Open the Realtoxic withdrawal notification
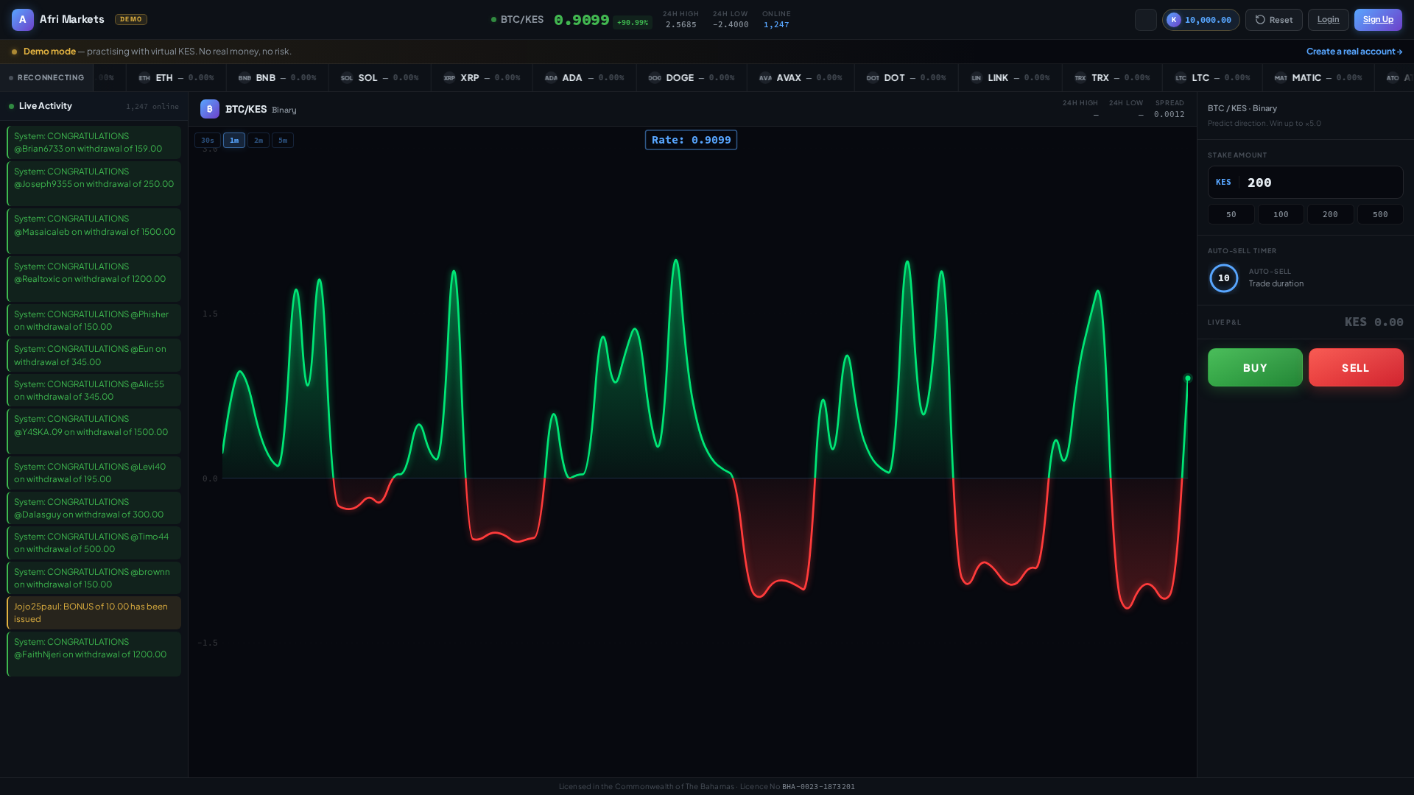 94,278
